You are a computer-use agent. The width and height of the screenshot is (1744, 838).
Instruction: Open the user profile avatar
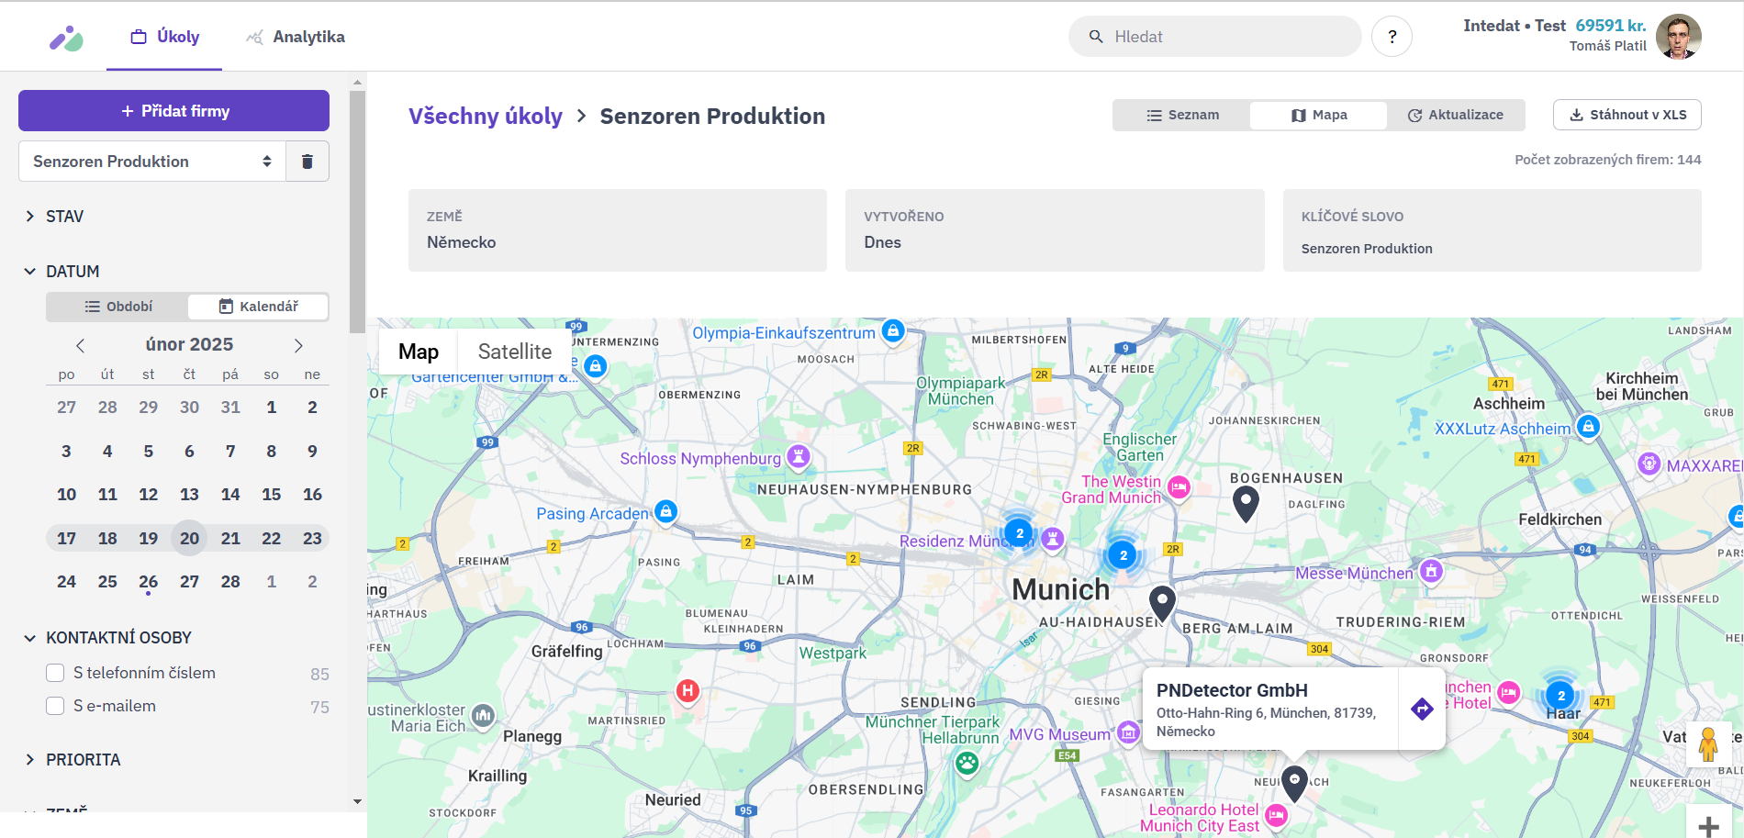1678,37
